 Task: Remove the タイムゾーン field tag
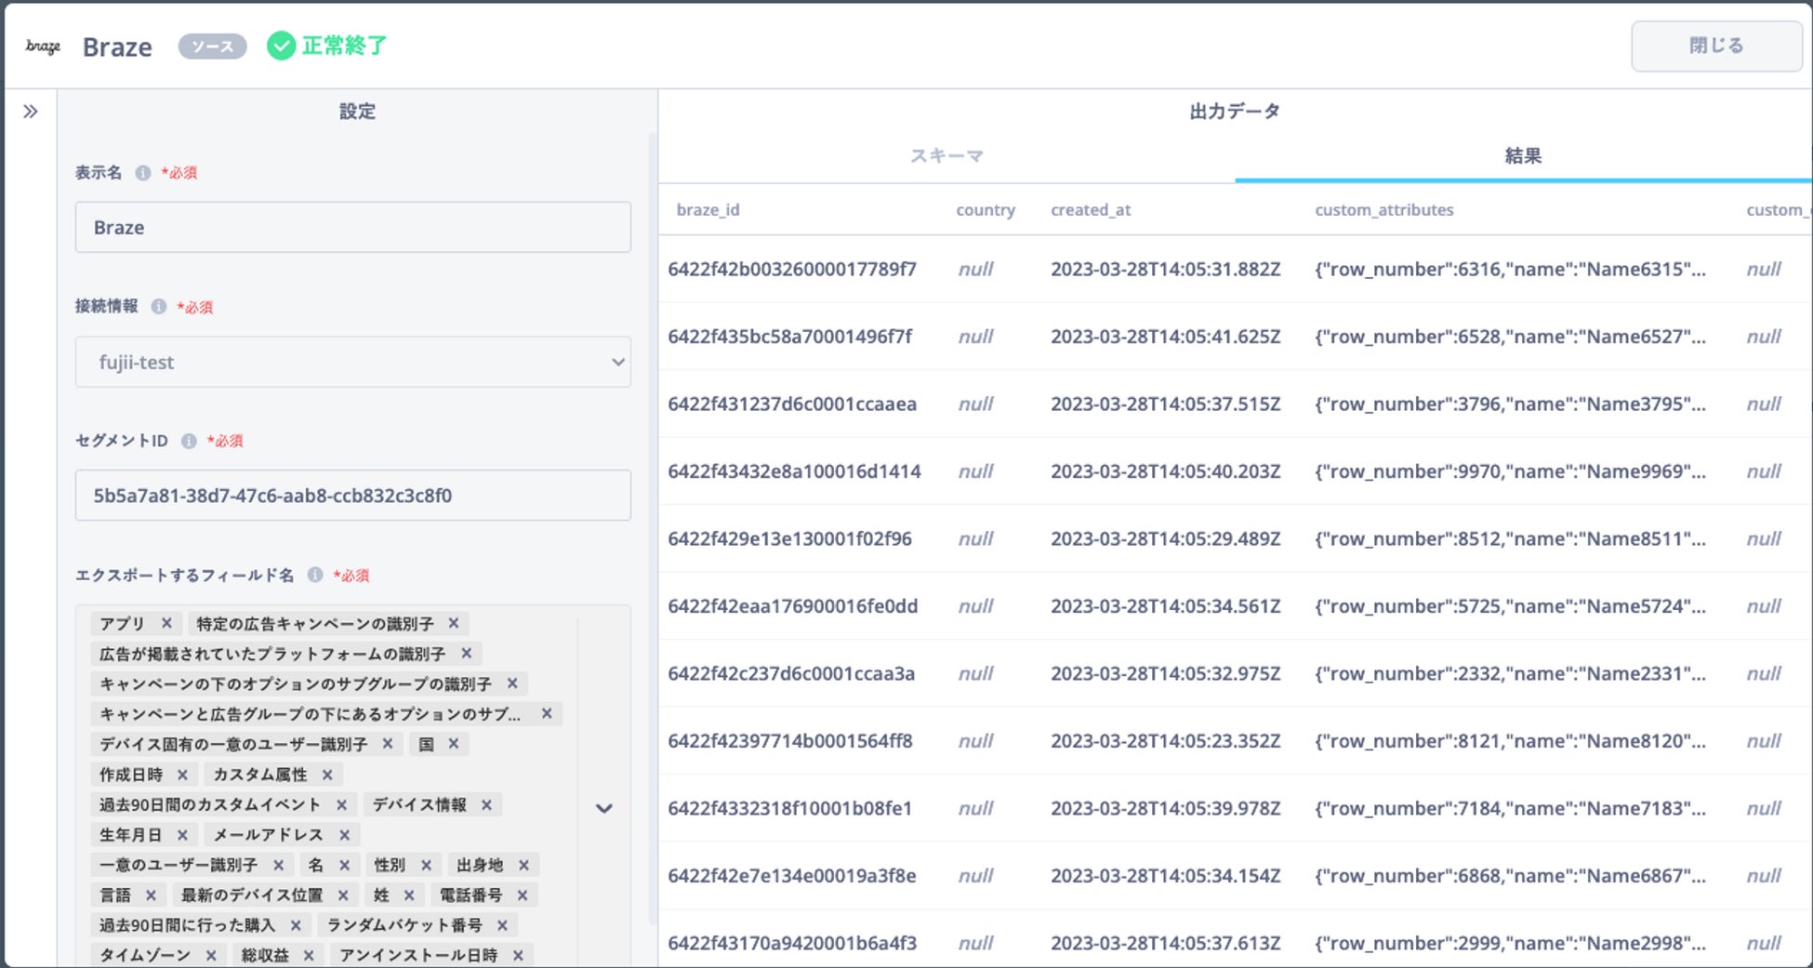tap(211, 955)
